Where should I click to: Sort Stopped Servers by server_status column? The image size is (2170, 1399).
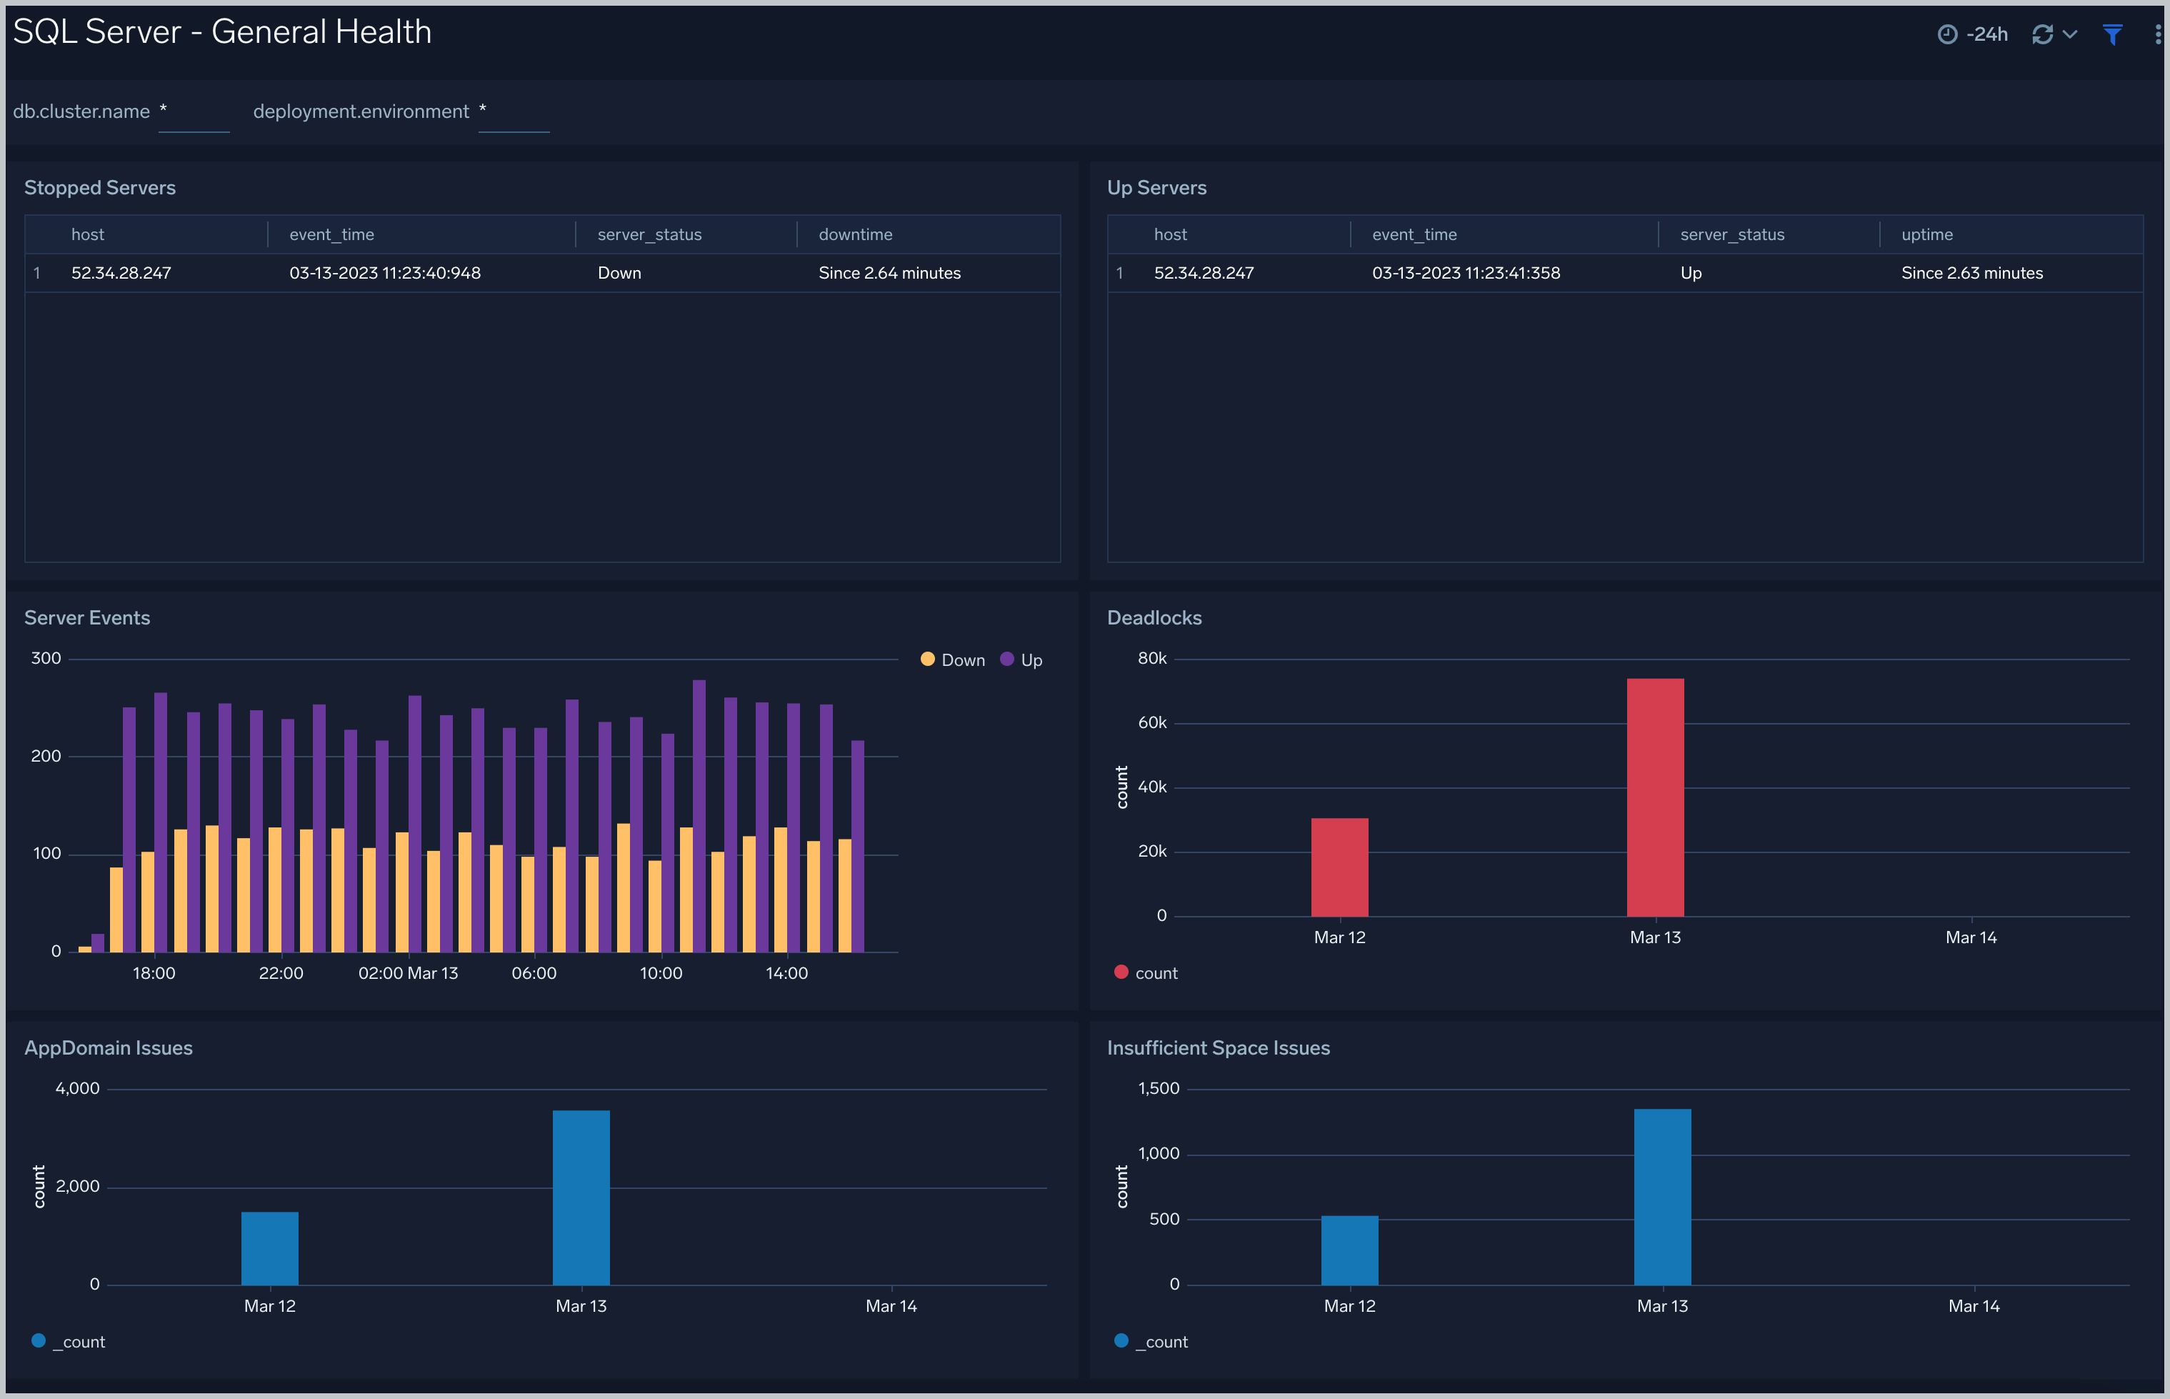(x=649, y=234)
